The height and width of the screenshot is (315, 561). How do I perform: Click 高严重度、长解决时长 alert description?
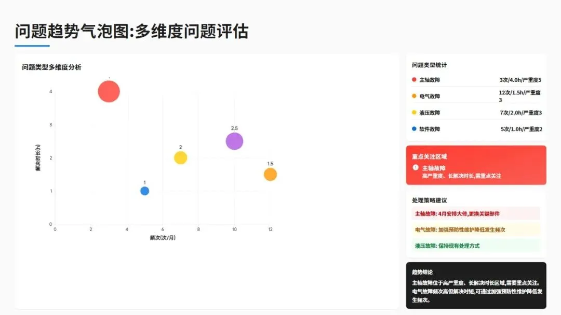click(462, 176)
